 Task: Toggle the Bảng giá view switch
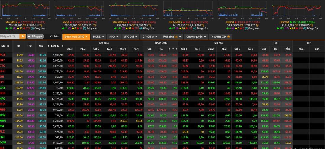coord(35,37)
